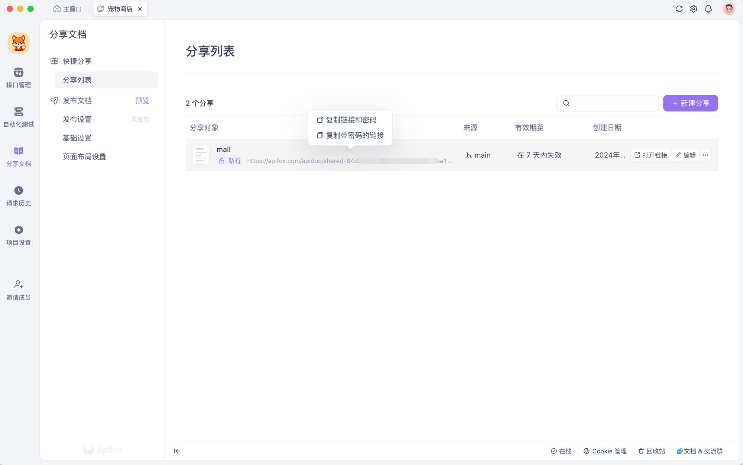
Task: Open the 回收站
Action: point(652,451)
